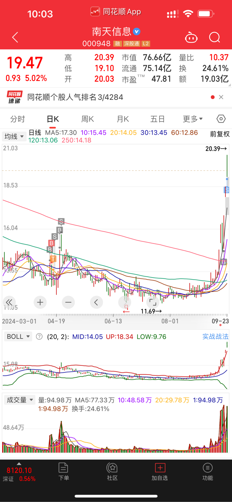The width and height of the screenshot is (232, 502).
Task: Open the 功能 functions menu icon
Action: coord(208,471)
